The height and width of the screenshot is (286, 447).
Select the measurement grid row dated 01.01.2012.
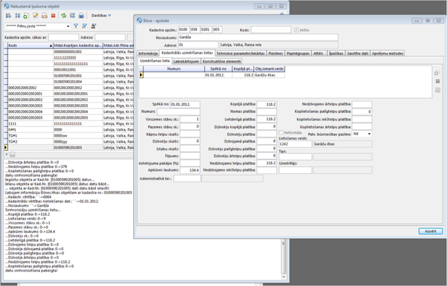point(212,75)
